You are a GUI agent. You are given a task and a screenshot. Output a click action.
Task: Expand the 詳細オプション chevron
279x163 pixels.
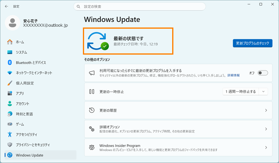pos(266,129)
